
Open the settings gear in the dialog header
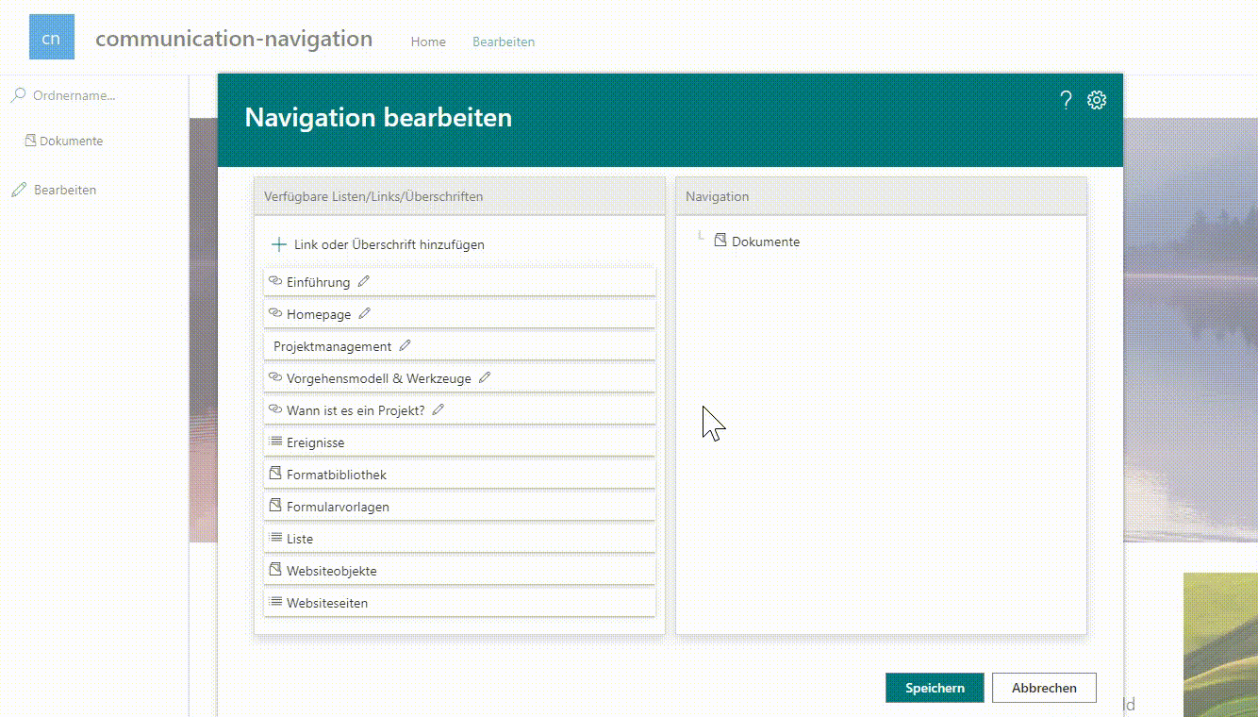coord(1096,99)
